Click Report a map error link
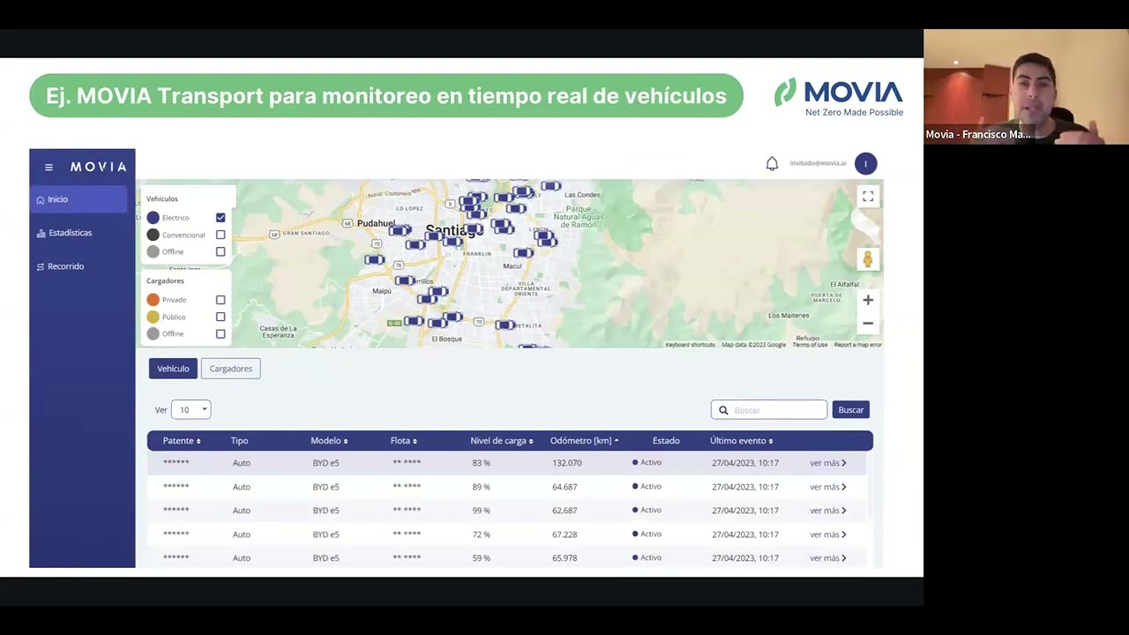Image resolution: width=1129 pixels, height=635 pixels. [857, 345]
